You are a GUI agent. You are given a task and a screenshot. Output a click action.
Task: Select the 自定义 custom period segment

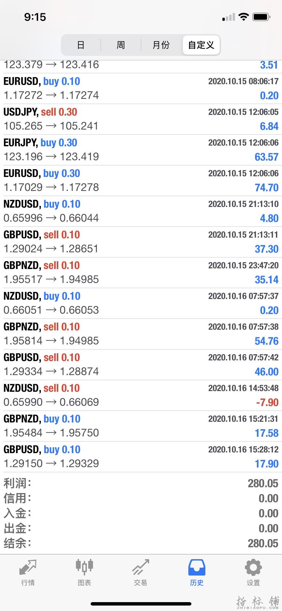[x=201, y=45]
